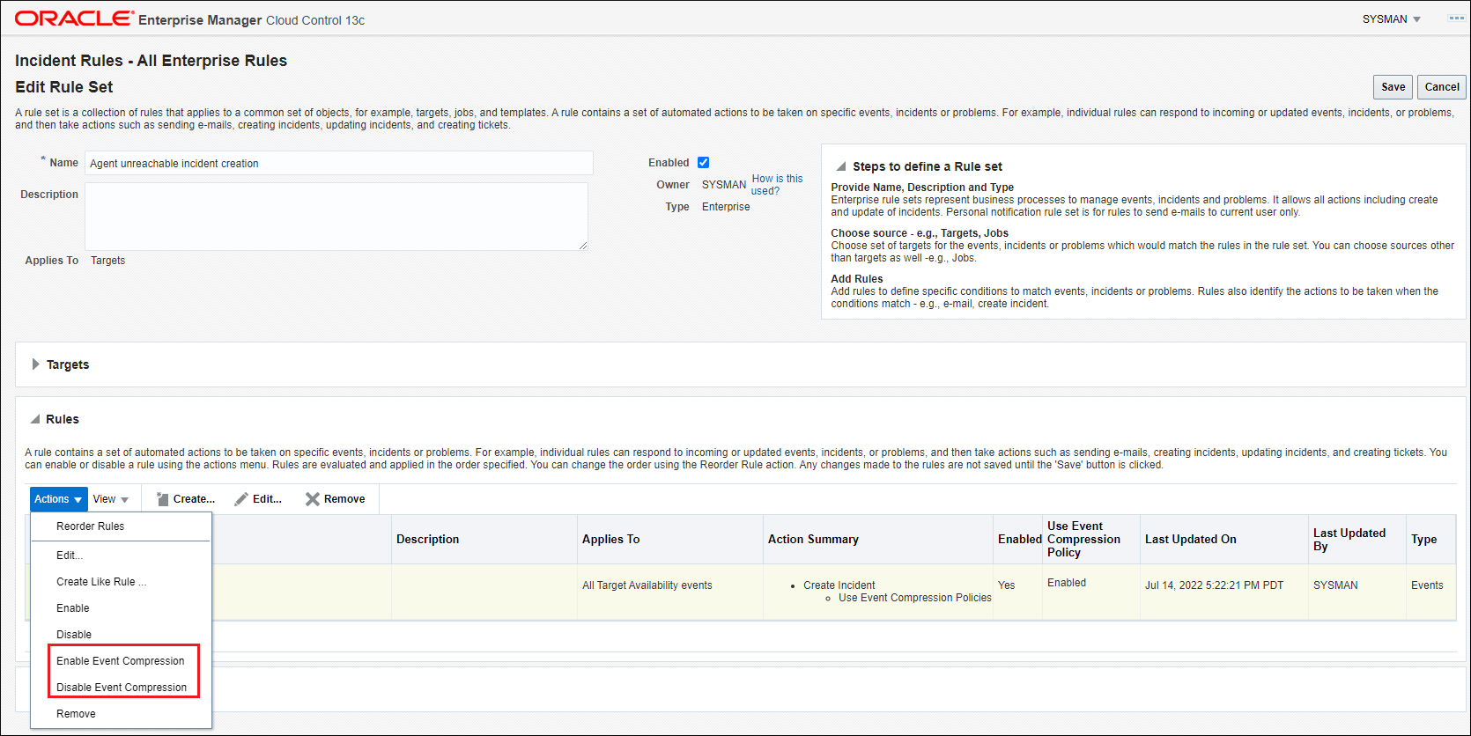Click the Create... toolbar button label
Image resolution: width=1471 pixels, height=736 pixels.
pyautogui.click(x=194, y=499)
